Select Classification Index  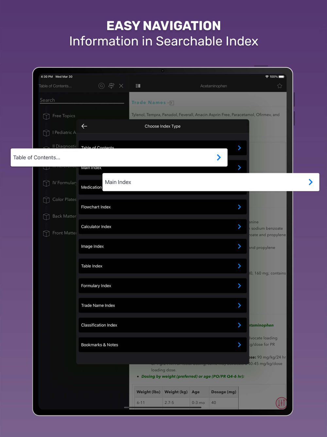click(x=163, y=325)
